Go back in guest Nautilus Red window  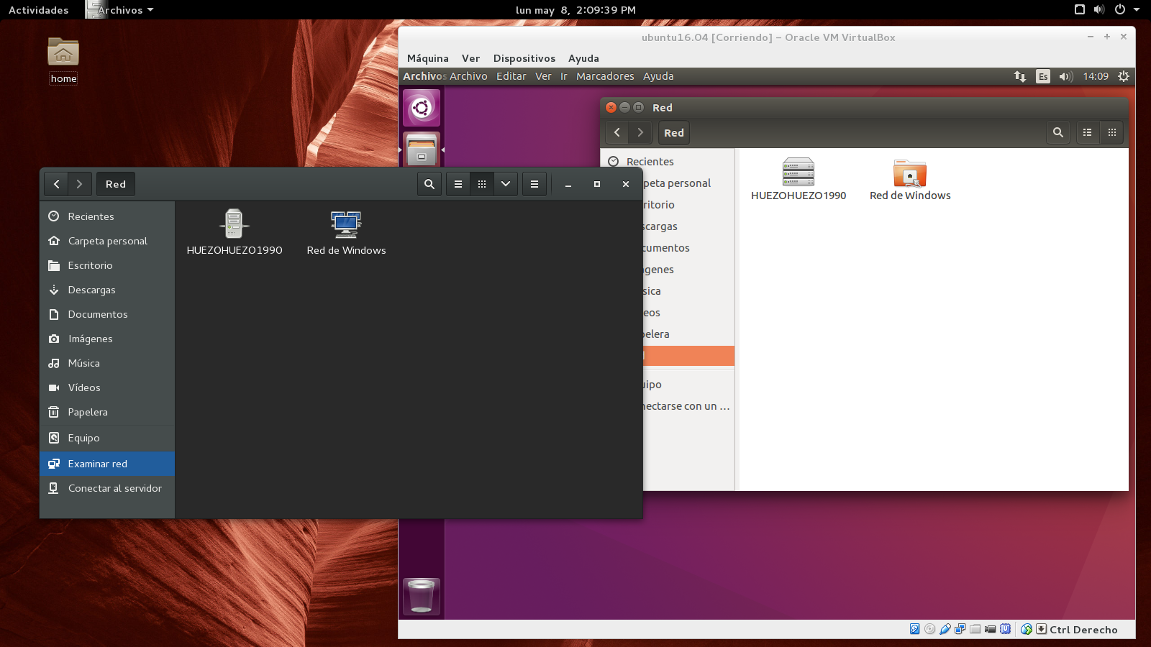click(x=617, y=132)
